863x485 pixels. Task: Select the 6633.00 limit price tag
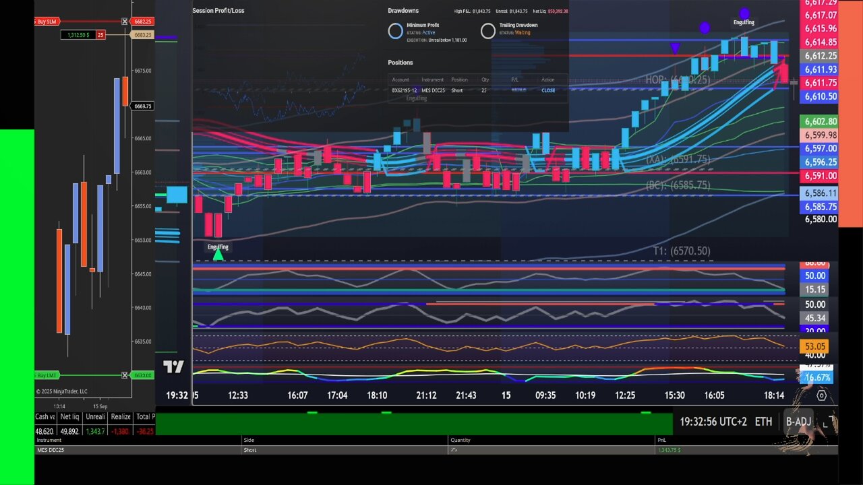click(143, 375)
